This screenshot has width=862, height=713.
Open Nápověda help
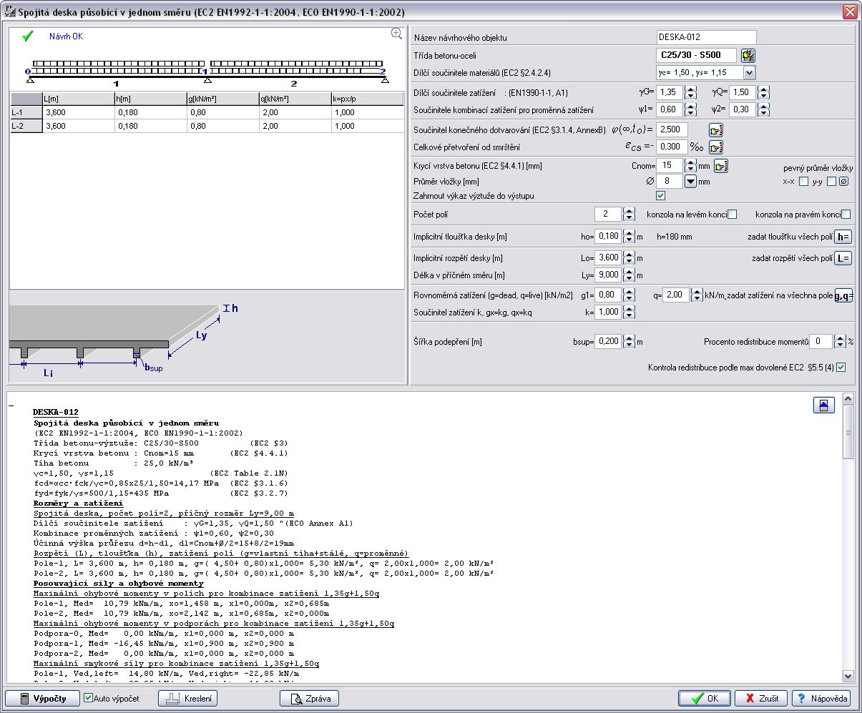821,699
